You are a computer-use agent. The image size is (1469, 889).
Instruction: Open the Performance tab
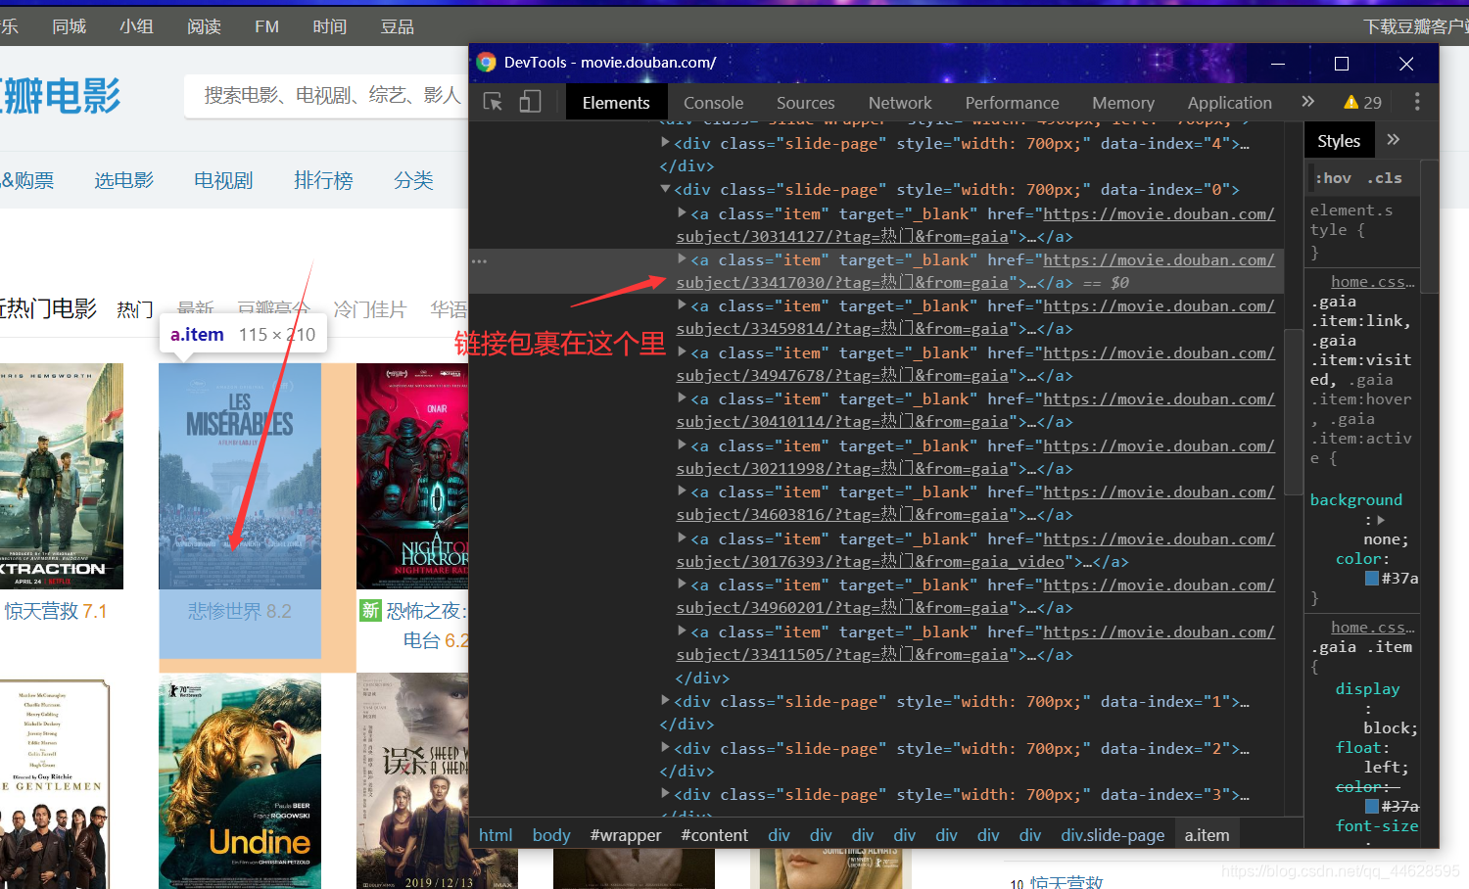(1012, 102)
